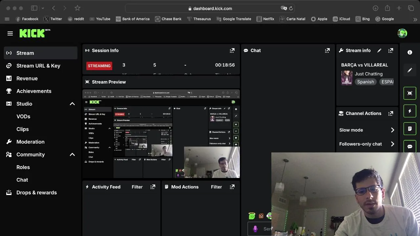Viewport: 420px width, 236px height.
Task: Open Safari downloads icon
Action: [376, 8]
